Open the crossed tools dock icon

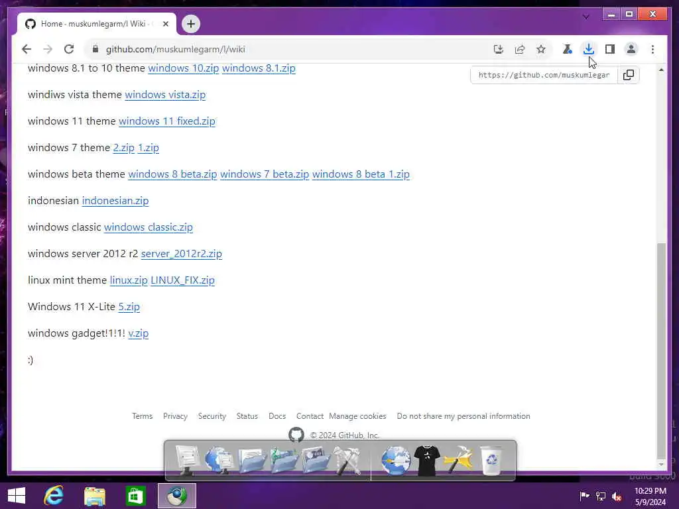pos(347,461)
